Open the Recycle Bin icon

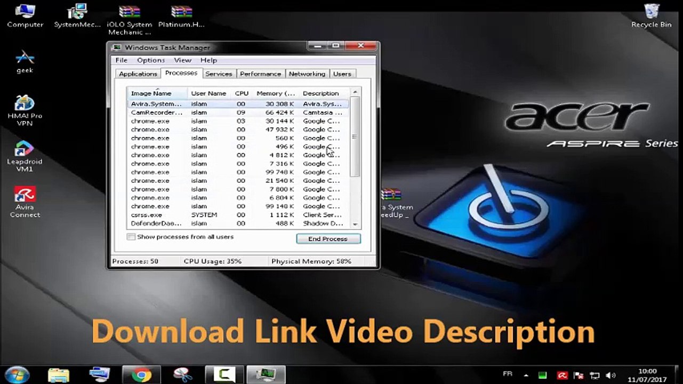pyautogui.click(x=651, y=15)
